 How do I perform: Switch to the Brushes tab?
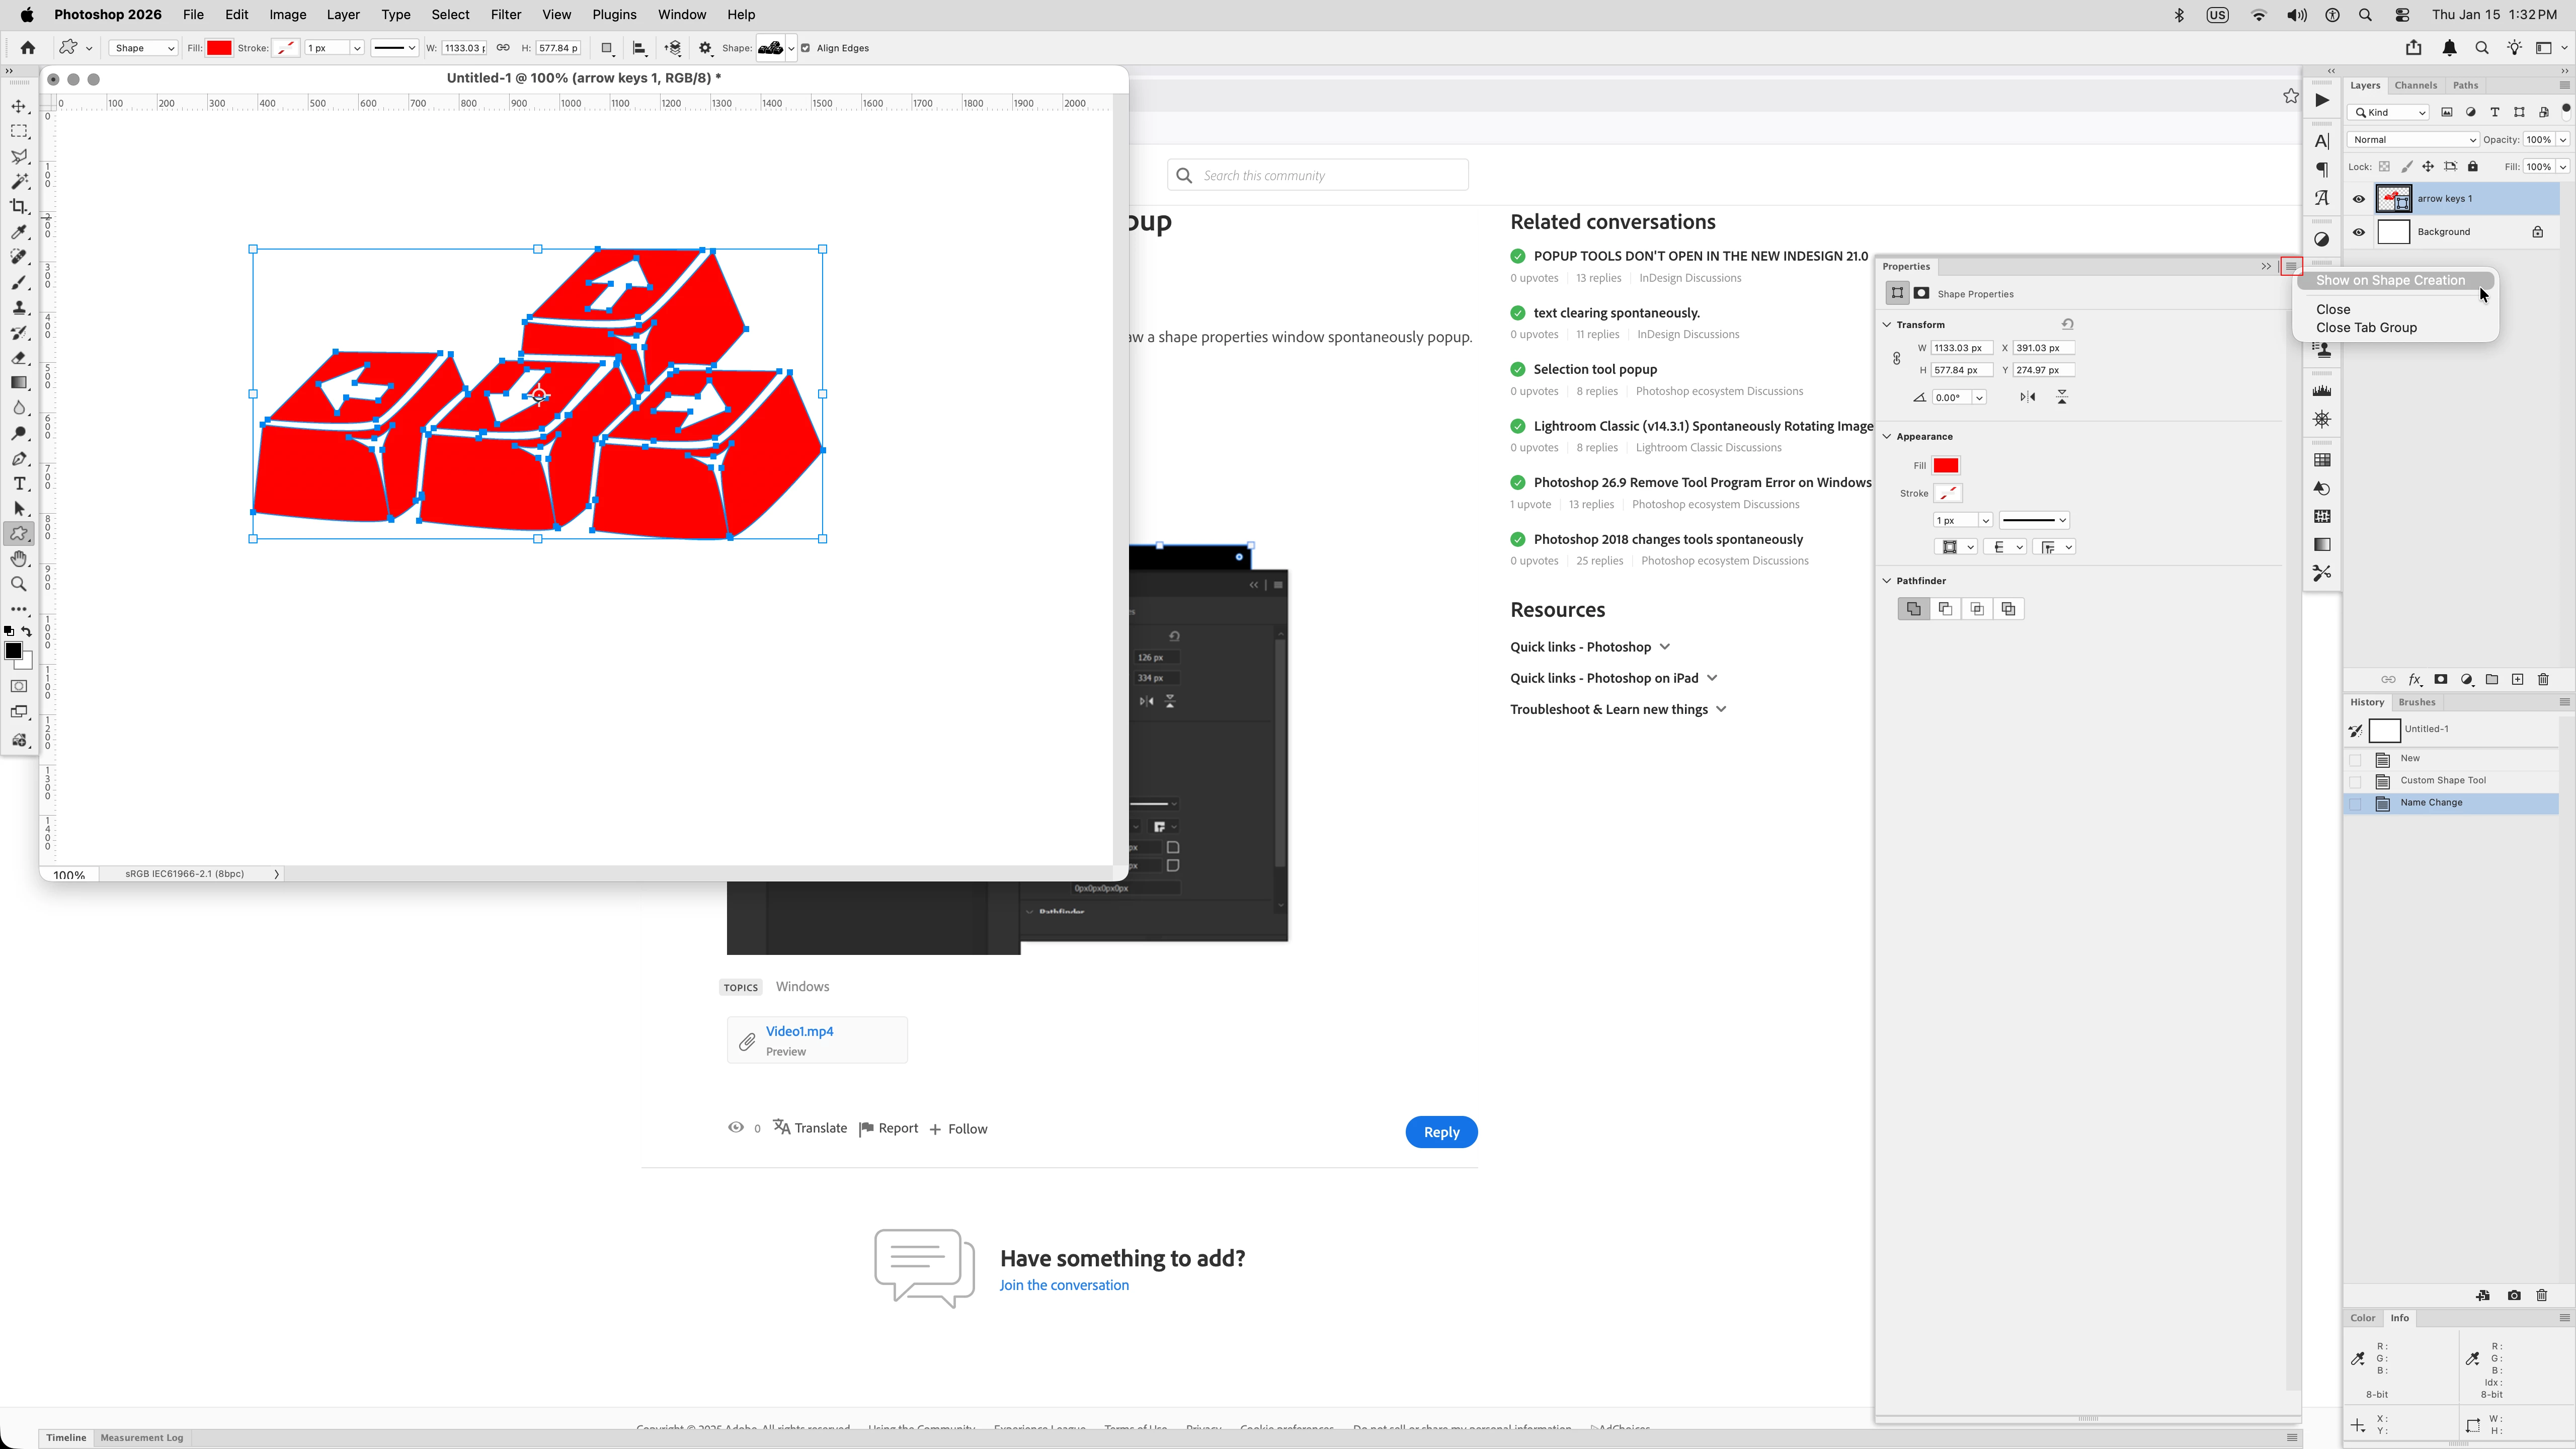point(2417,703)
